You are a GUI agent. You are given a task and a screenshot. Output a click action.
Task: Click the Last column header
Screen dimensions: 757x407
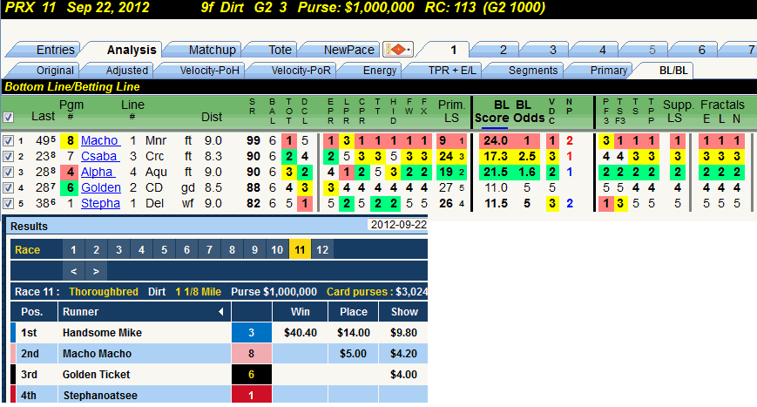point(43,117)
